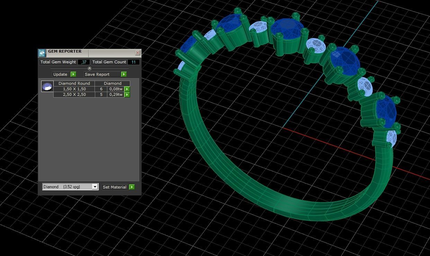Click the Set Material button label
430x256 pixels.
pos(115,187)
